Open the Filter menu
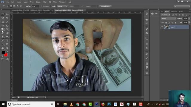This screenshot has width=191, height=107. point(45,2)
